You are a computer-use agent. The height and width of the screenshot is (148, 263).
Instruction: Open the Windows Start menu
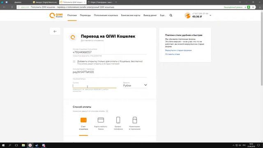(3, 145)
